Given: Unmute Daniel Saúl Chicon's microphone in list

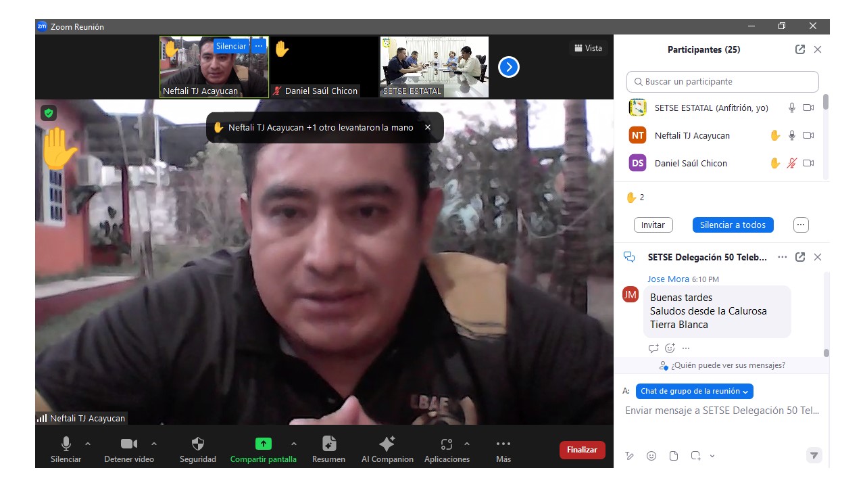Looking at the screenshot, I should 792,163.
